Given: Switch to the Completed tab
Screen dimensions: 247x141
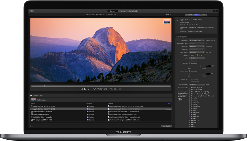Looking at the screenshot, I should click(x=133, y=11).
